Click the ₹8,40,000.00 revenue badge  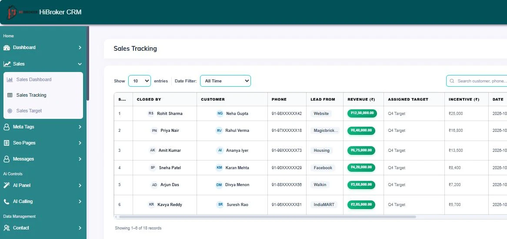(361, 130)
